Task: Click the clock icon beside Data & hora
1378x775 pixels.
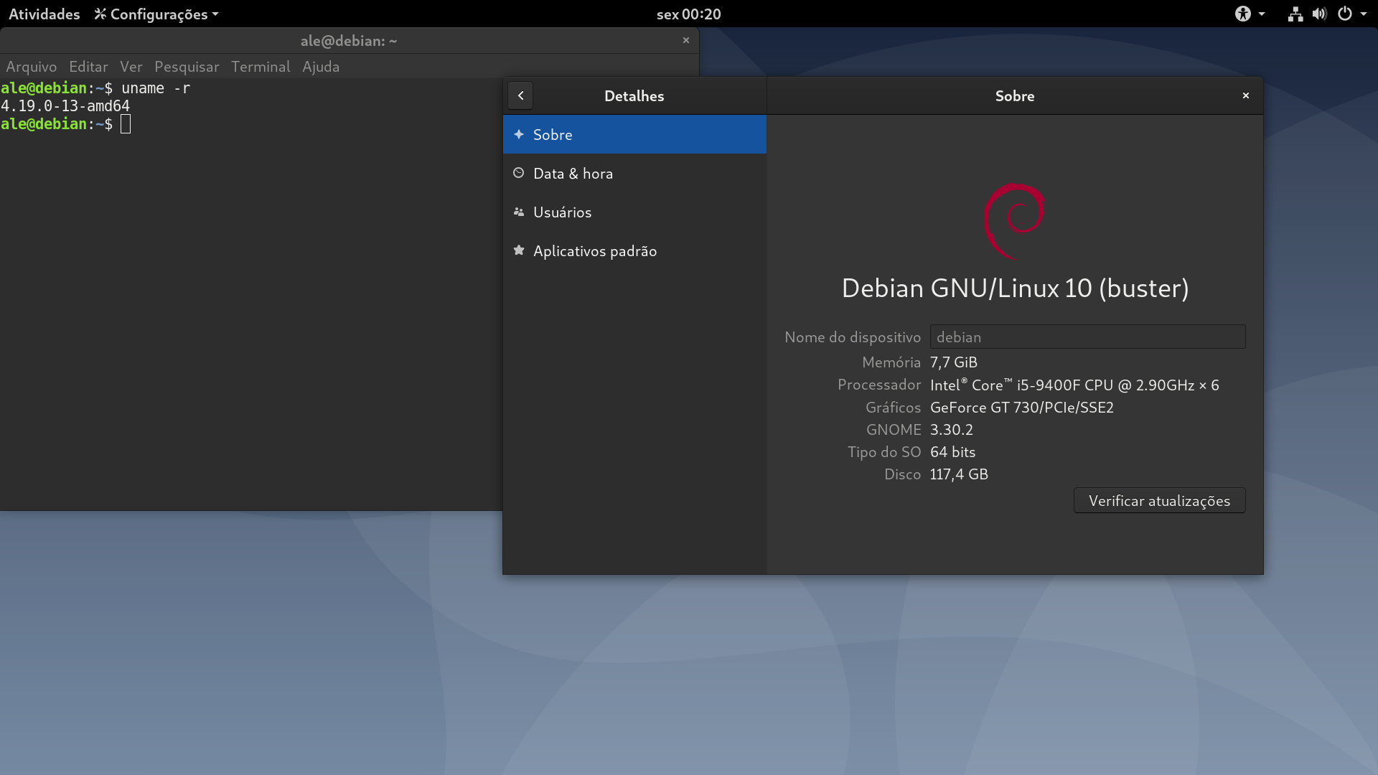Action: pos(518,173)
